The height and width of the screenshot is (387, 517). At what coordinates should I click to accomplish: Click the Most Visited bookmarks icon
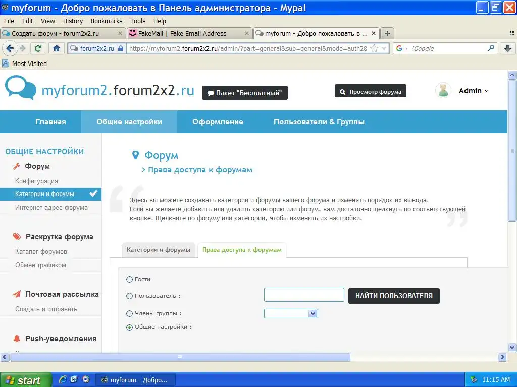pos(5,63)
